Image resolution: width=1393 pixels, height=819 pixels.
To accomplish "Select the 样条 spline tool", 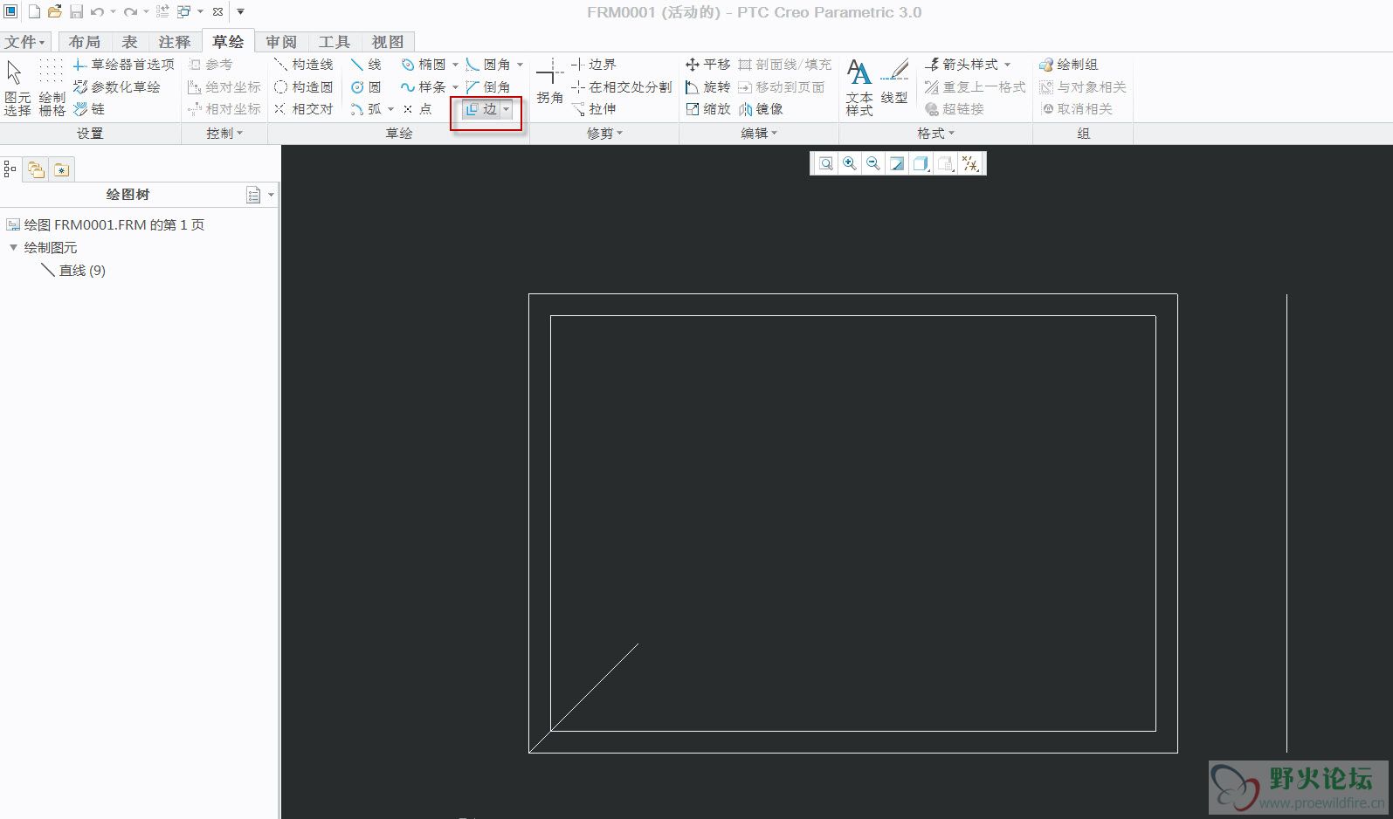I will point(424,87).
